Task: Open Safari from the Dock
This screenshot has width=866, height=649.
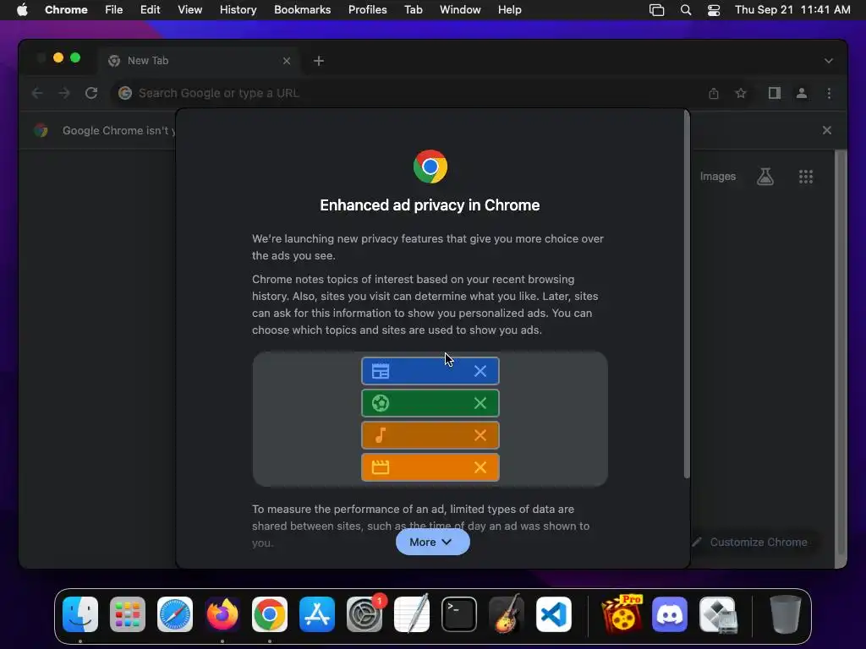Action: click(x=174, y=614)
